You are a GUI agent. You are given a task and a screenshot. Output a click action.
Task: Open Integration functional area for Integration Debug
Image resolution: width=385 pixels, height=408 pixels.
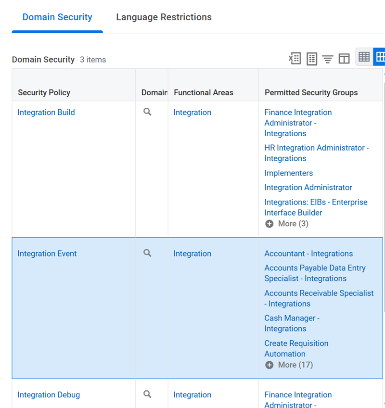point(192,395)
